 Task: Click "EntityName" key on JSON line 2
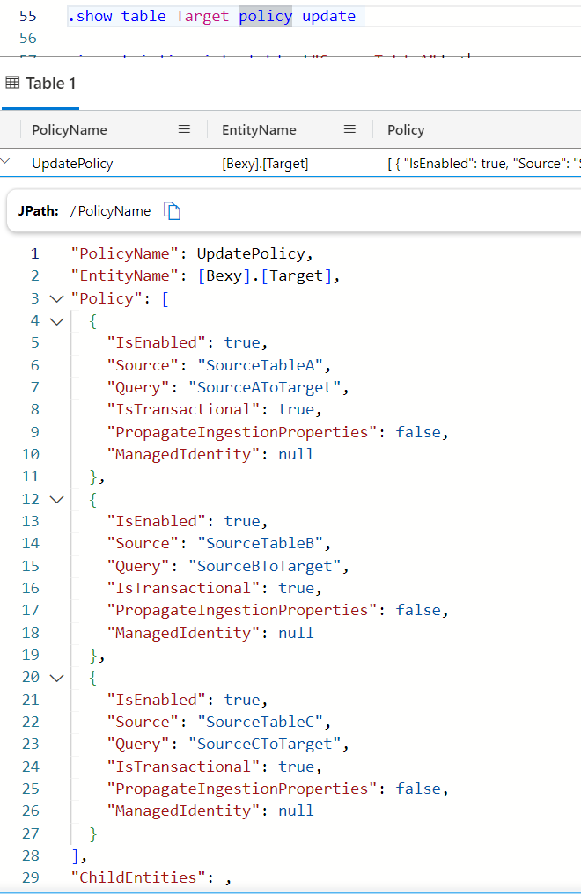pos(124,275)
